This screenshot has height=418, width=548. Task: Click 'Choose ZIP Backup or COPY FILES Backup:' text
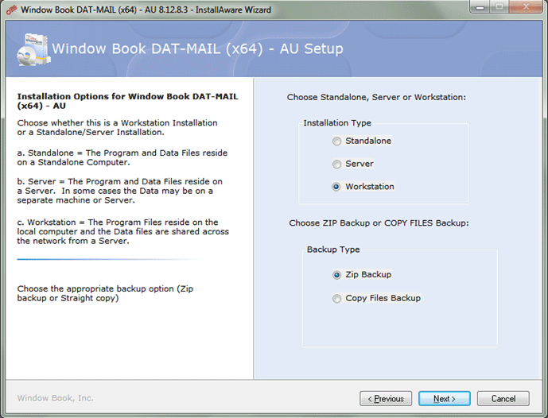click(x=379, y=223)
